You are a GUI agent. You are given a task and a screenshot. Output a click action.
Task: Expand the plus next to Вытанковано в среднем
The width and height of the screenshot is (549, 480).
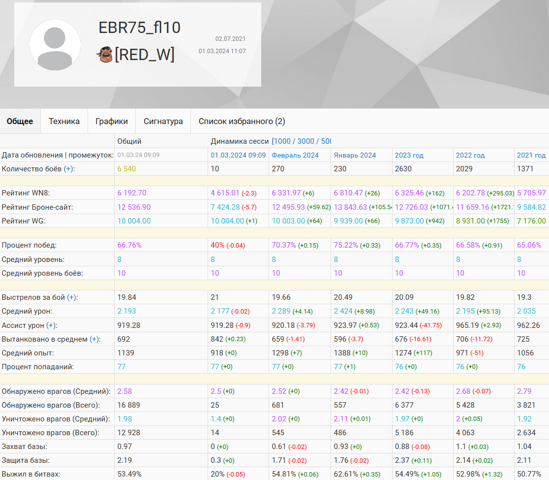tap(94, 339)
